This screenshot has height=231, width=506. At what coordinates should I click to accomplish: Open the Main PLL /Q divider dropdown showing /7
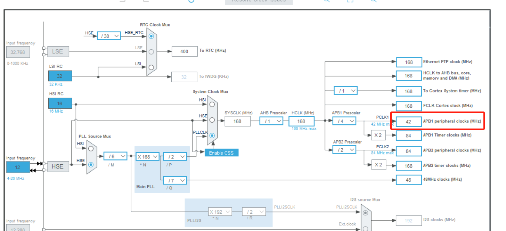click(175, 180)
